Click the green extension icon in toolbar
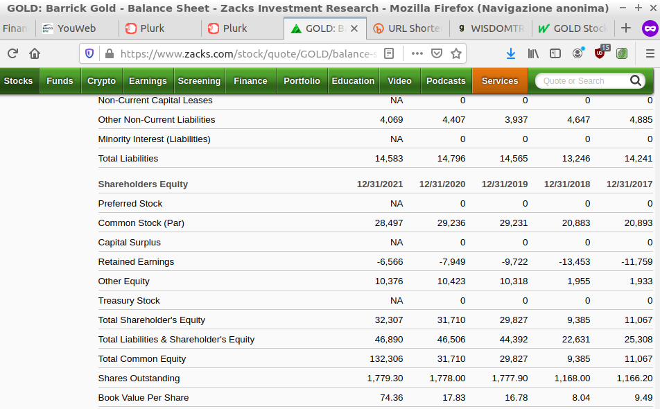 click(x=622, y=53)
